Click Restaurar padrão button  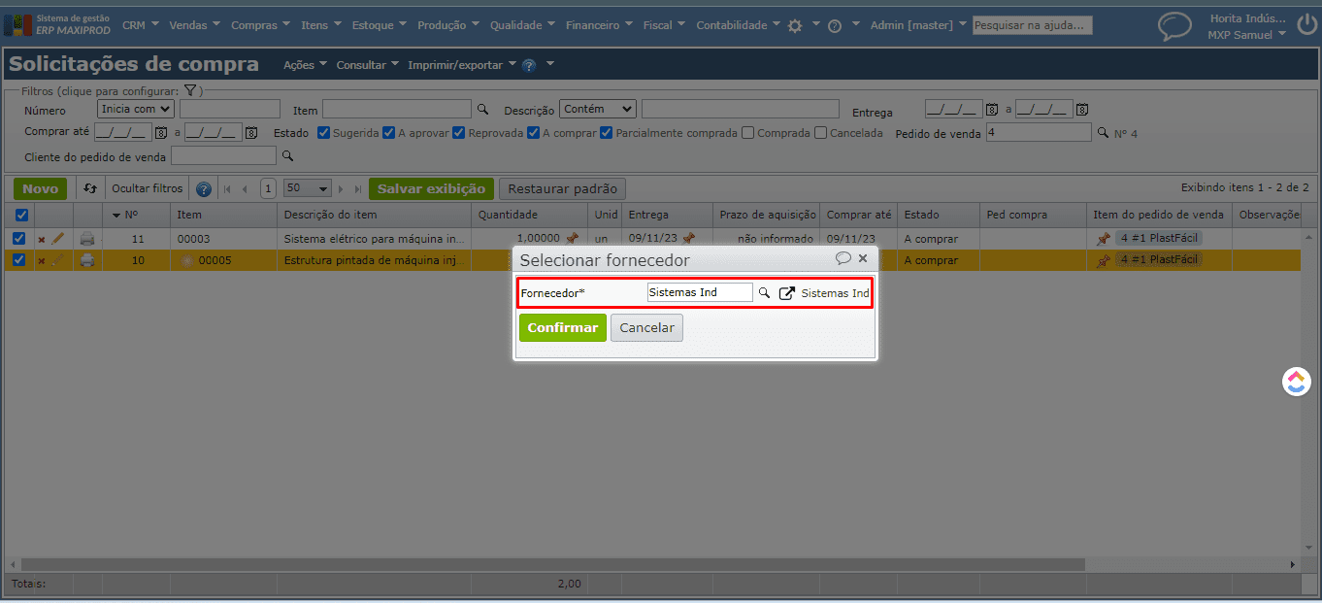point(562,188)
